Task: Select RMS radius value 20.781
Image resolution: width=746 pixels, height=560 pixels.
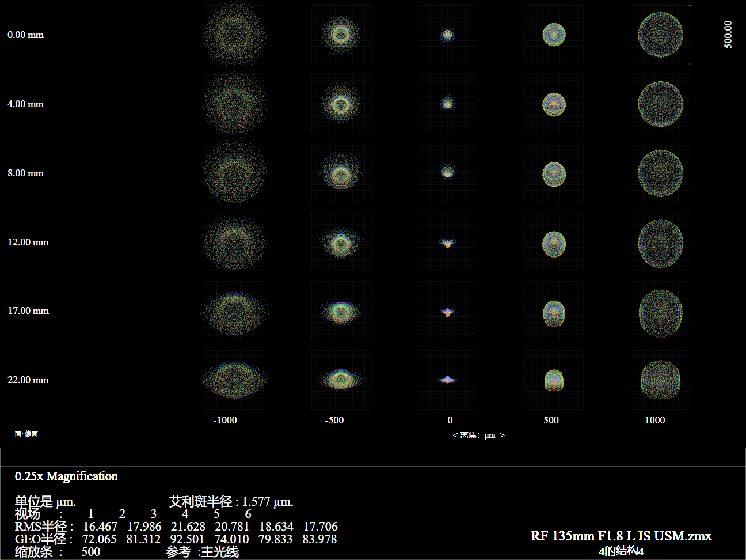Action: 232,527
